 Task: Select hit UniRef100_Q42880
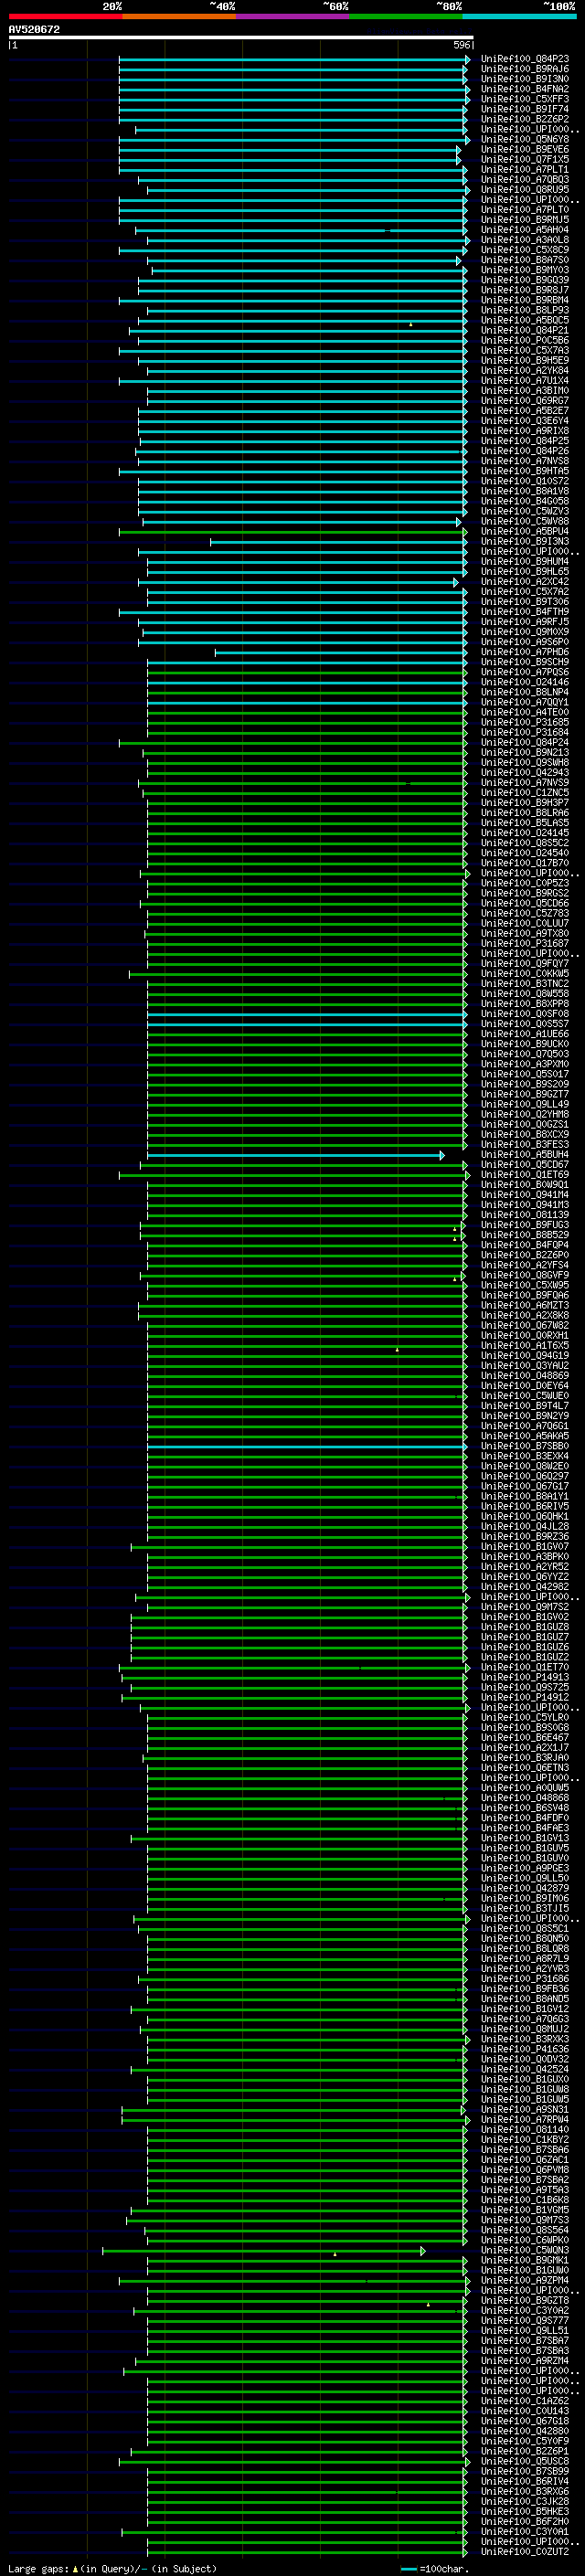[x=525, y=2432]
